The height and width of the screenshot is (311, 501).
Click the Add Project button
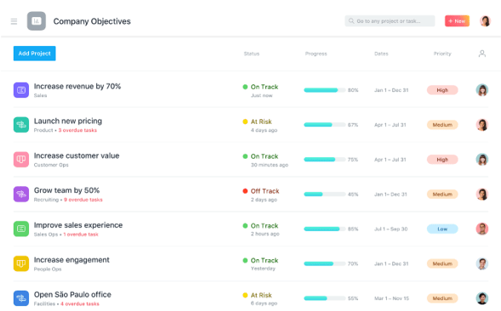tap(35, 54)
